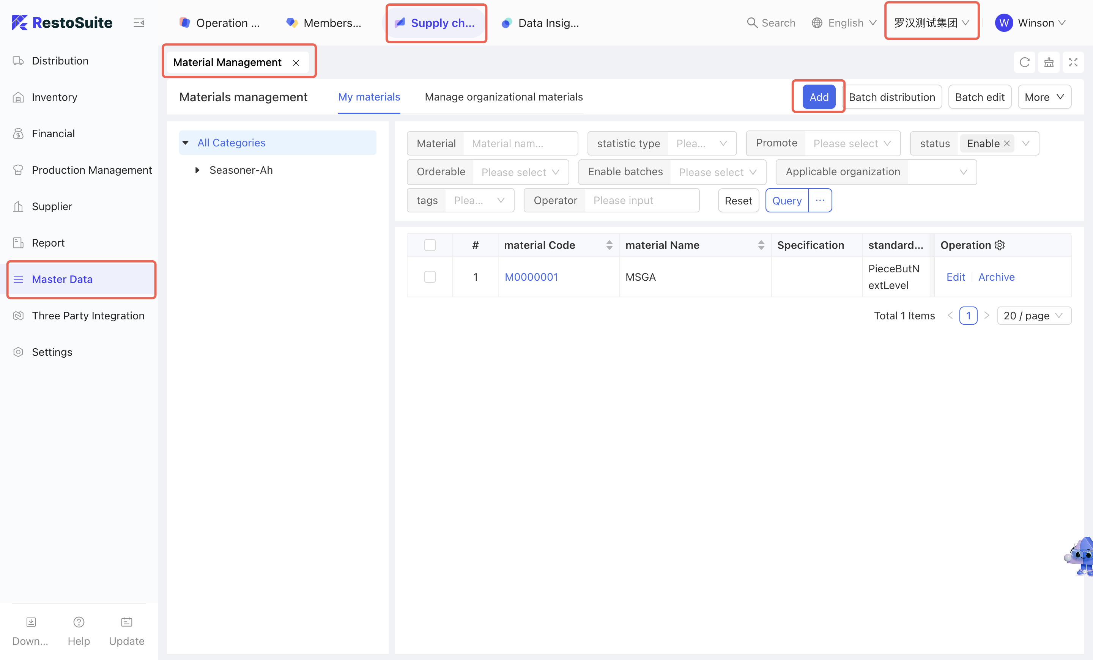The width and height of the screenshot is (1093, 660).
Task: Switch to Manage organizational materials tab
Action: [x=504, y=97]
